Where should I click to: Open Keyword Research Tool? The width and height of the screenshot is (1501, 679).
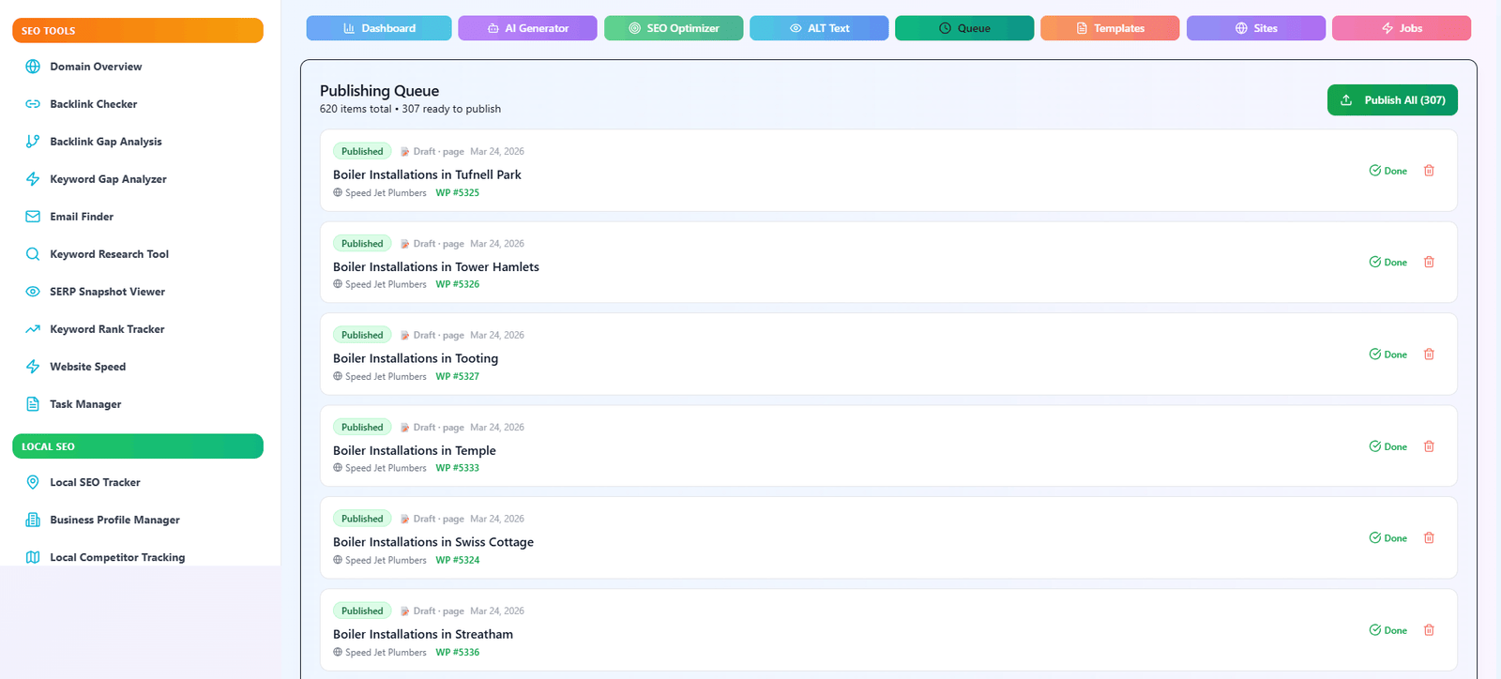[x=109, y=254]
